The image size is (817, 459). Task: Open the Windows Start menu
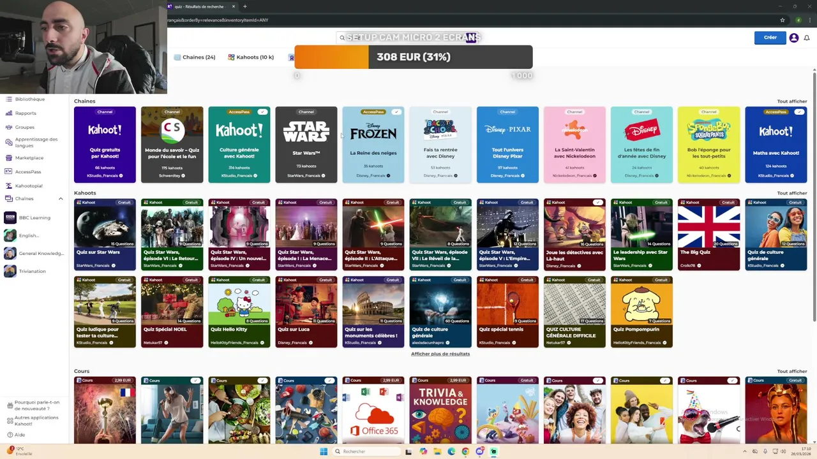[x=324, y=451]
